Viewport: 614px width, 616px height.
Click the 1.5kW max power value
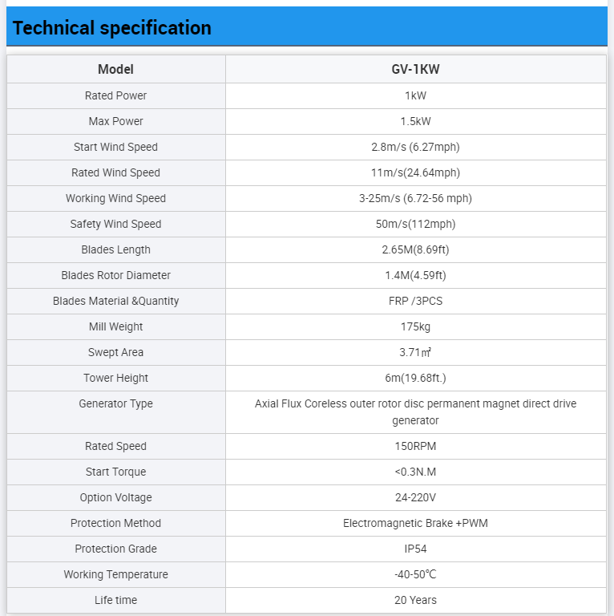pos(415,121)
